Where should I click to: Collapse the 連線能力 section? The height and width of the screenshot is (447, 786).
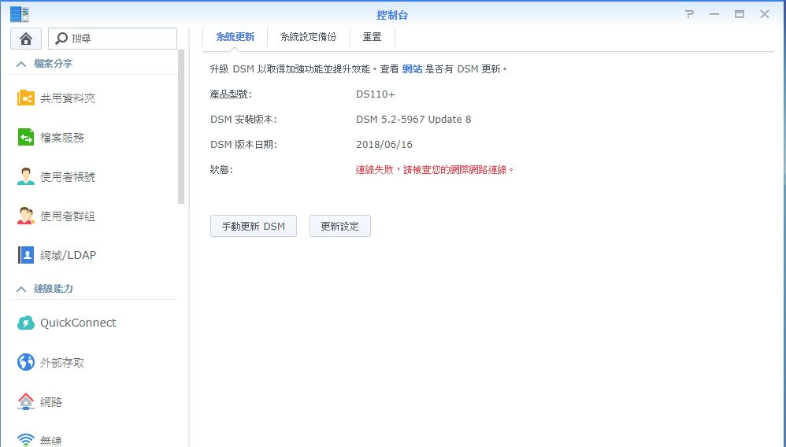point(21,289)
